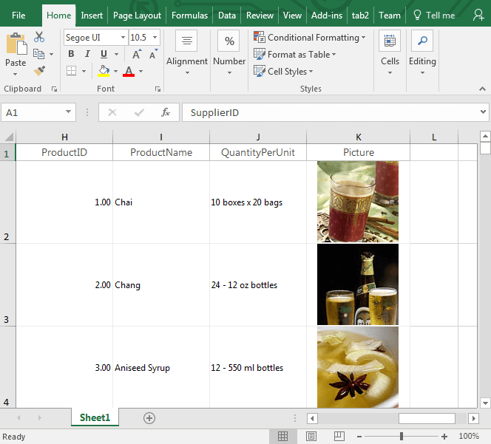Screen dimensions: 491x444
Task: Click the Tell me search box
Action: 434,16
